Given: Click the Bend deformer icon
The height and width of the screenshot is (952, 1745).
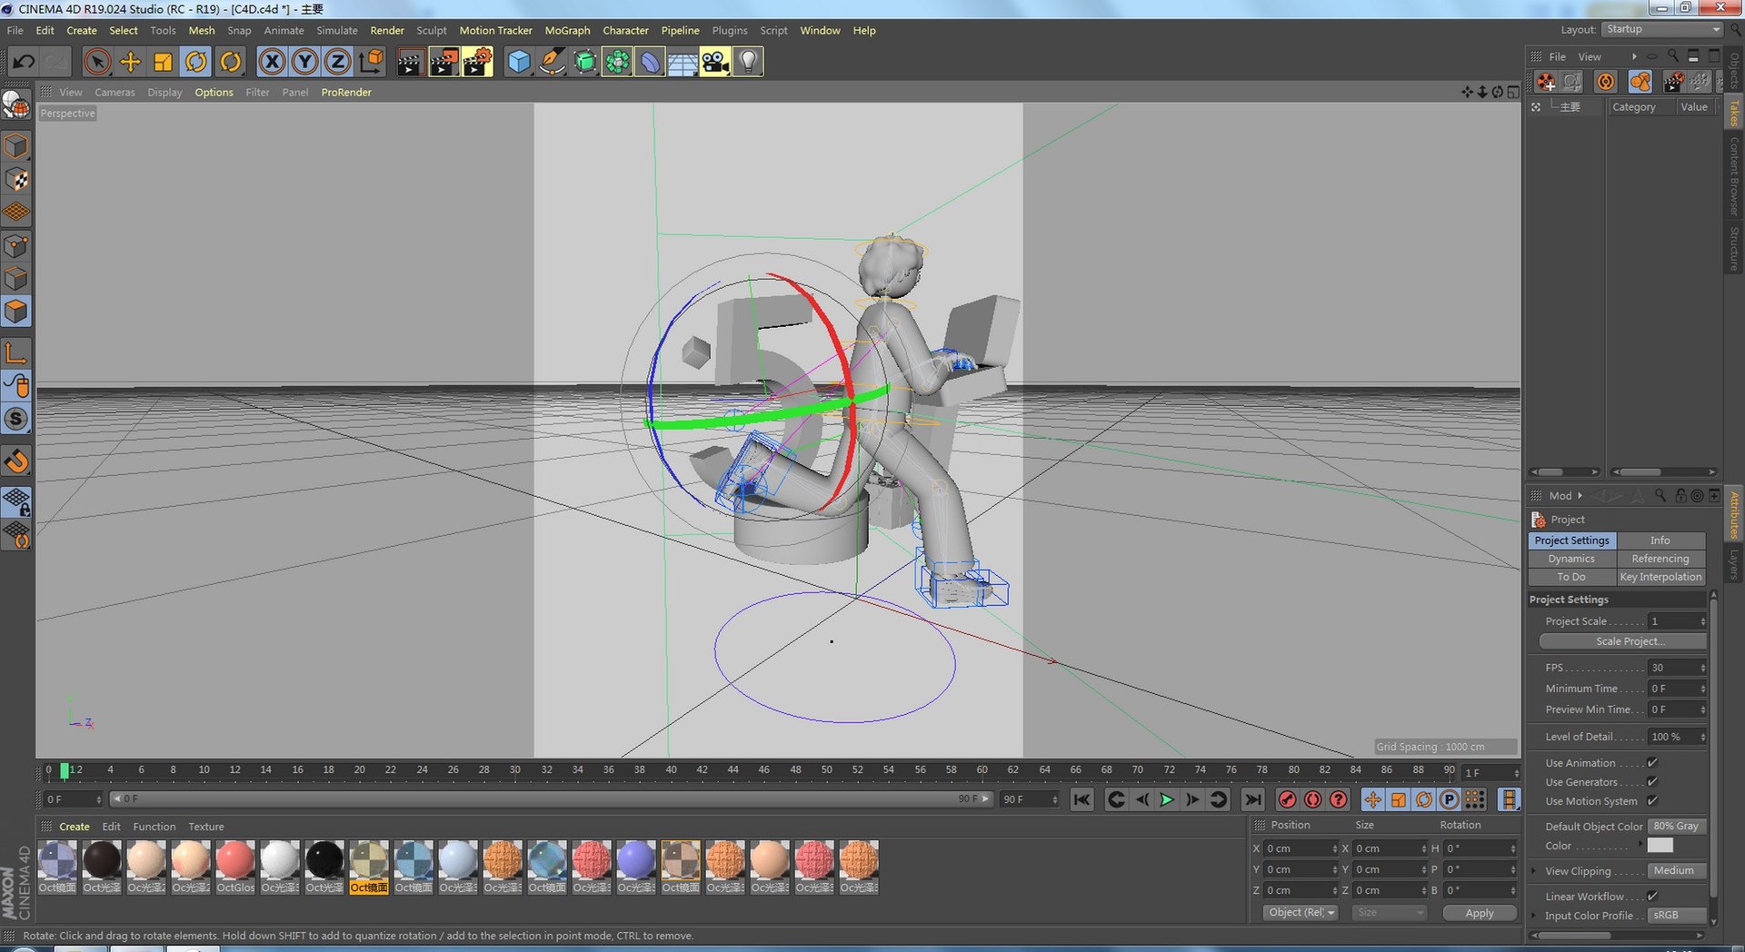Looking at the screenshot, I should (650, 62).
